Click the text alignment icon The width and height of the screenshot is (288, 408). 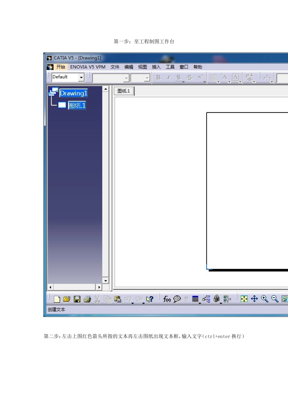[213, 78]
